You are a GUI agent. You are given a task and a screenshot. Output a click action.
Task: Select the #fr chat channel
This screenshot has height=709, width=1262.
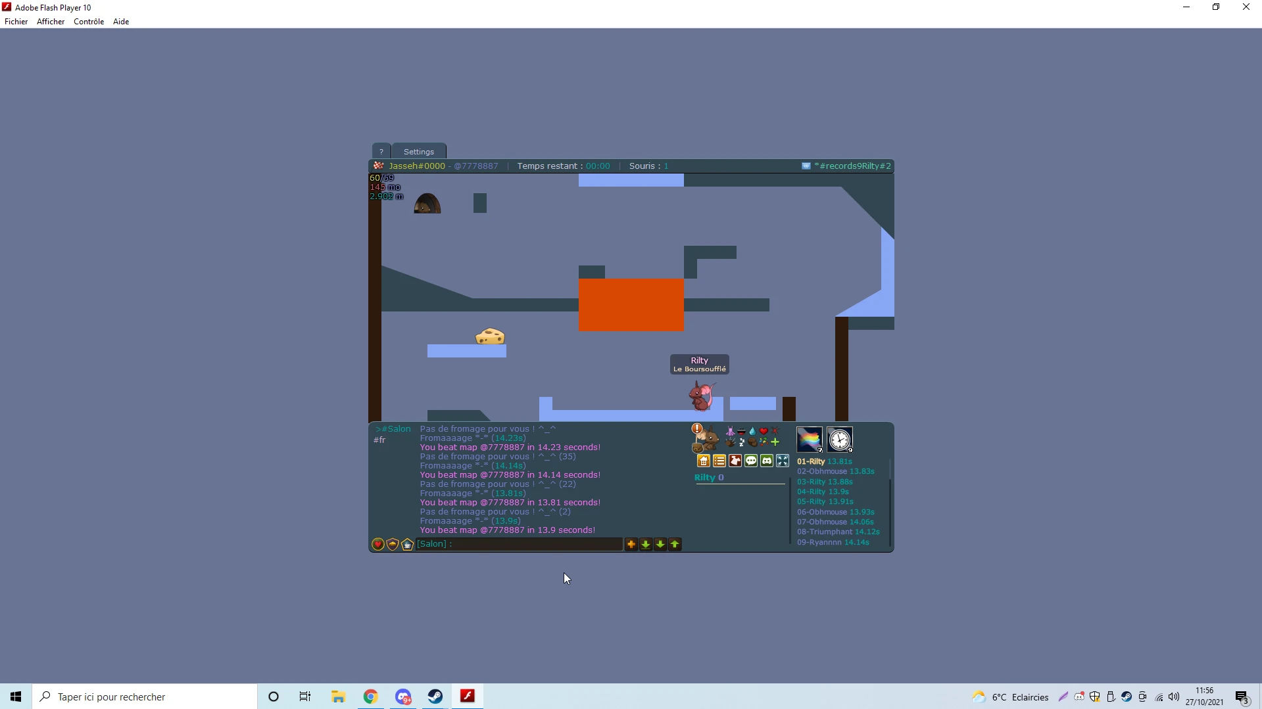pyautogui.click(x=379, y=440)
